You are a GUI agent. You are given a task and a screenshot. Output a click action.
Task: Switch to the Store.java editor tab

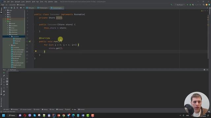[30, 8]
